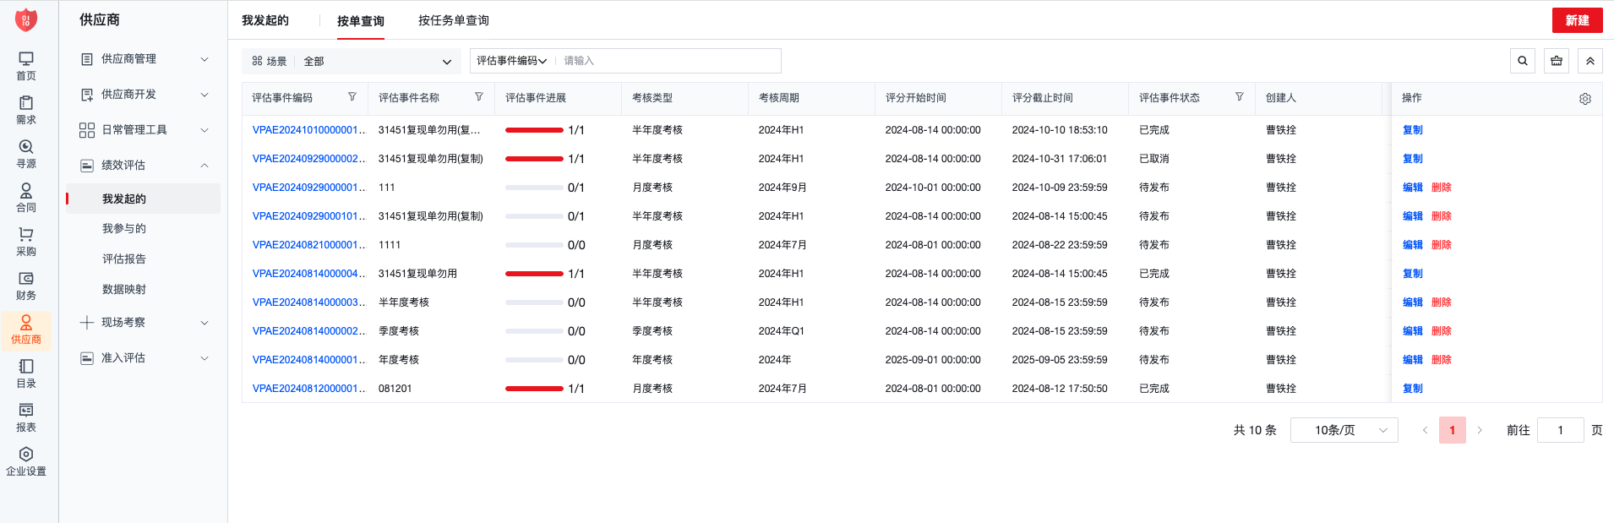Screen dimensions: 1614x523
Task: Open the 报表 reports icon
Action: (26, 417)
